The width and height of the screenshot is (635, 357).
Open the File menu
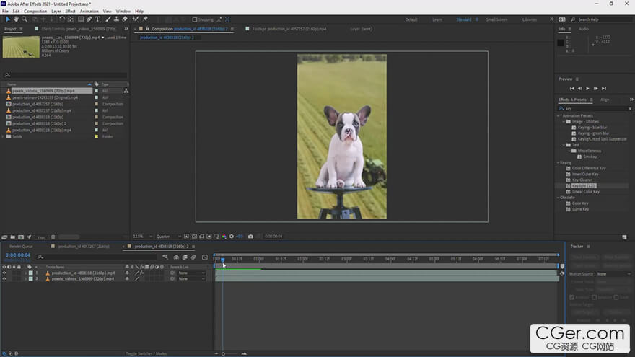click(5, 12)
